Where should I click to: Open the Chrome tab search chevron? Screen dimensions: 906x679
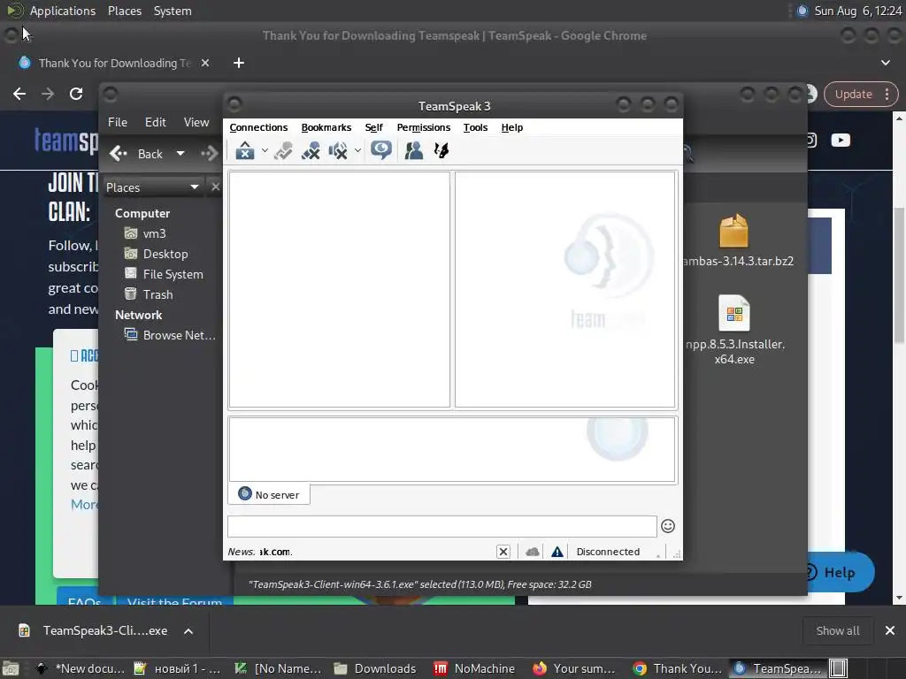pos(885,63)
